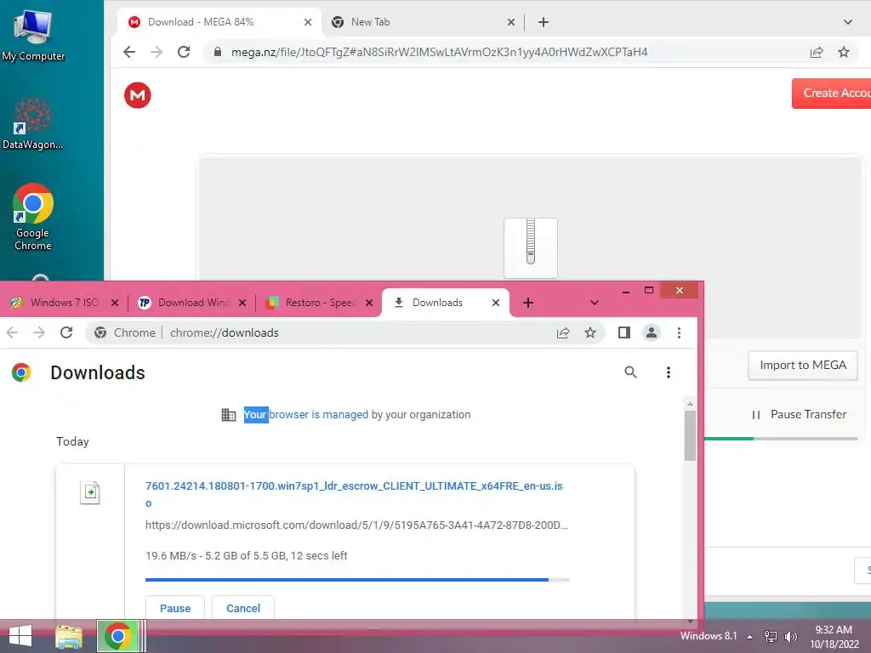
Task: Close the Download - MEGA 84% tab
Action: coord(308,22)
